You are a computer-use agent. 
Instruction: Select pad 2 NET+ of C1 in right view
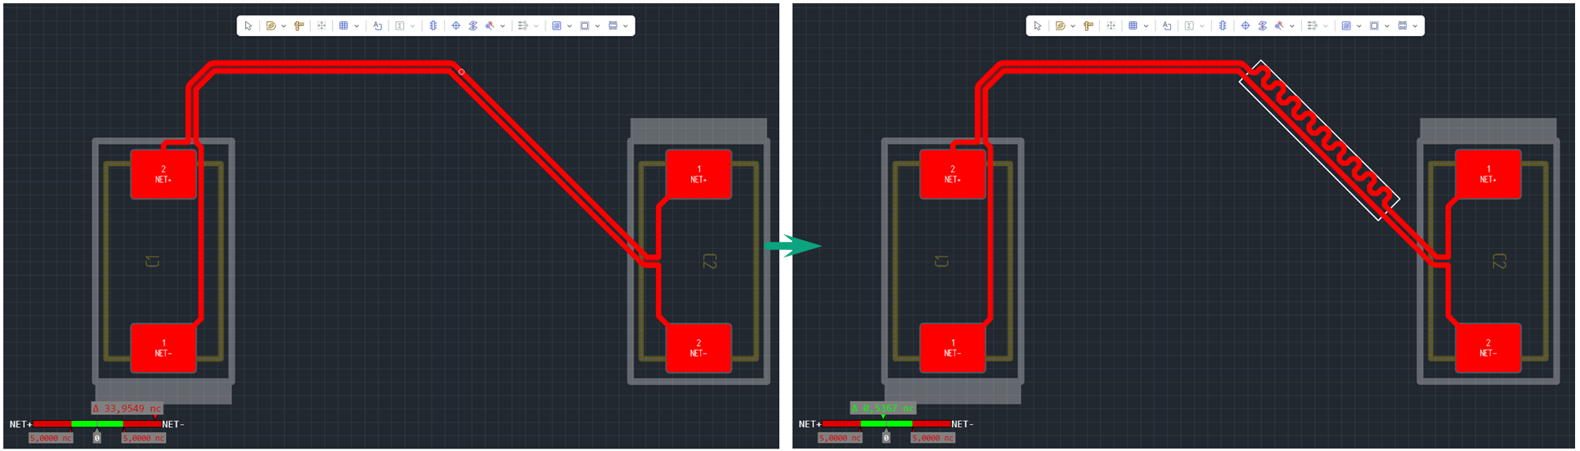[953, 174]
